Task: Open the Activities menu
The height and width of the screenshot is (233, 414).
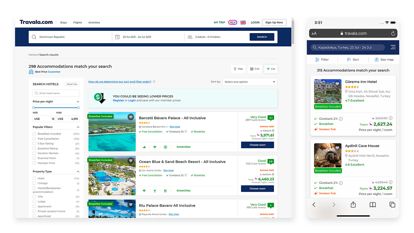Action: pyautogui.click(x=94, y=22)
